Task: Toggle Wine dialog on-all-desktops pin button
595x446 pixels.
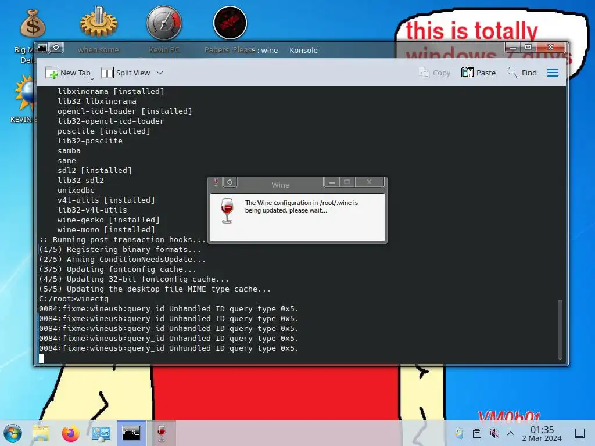Action: click(230, 182)
